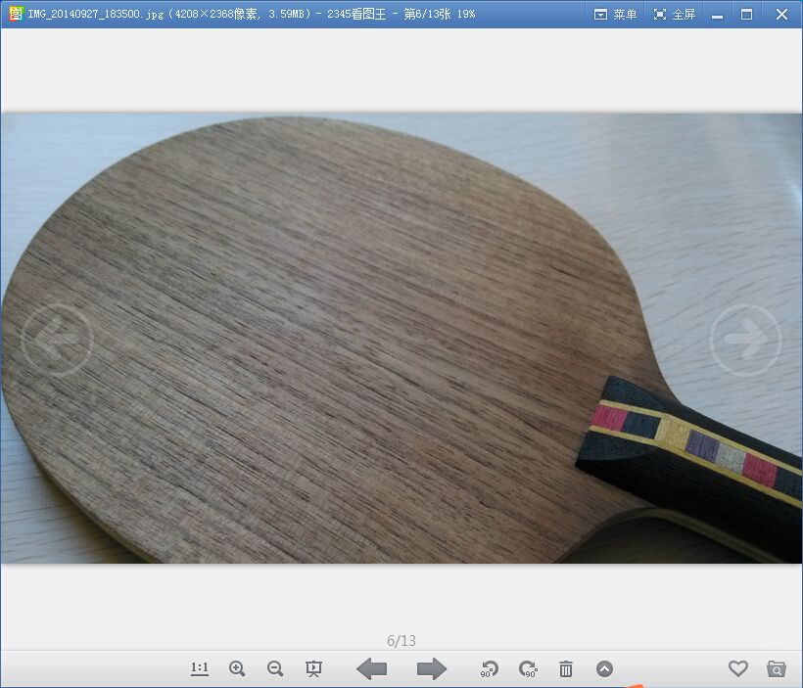Open the image folder browser icon
This screenshot has width=803, height=688.
(x=776, y=668)
